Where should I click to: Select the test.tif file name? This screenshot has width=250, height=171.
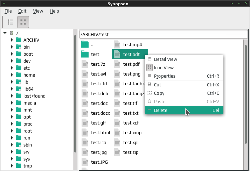point(130,103)
